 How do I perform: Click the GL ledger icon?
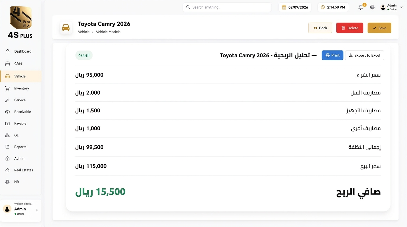[8, 135]
